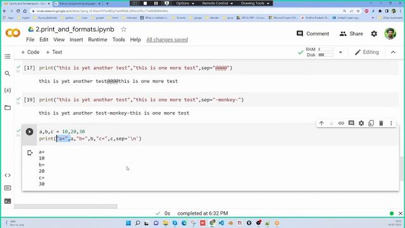
Task: Stop the screen recording
Action: [x=145, y=3]
